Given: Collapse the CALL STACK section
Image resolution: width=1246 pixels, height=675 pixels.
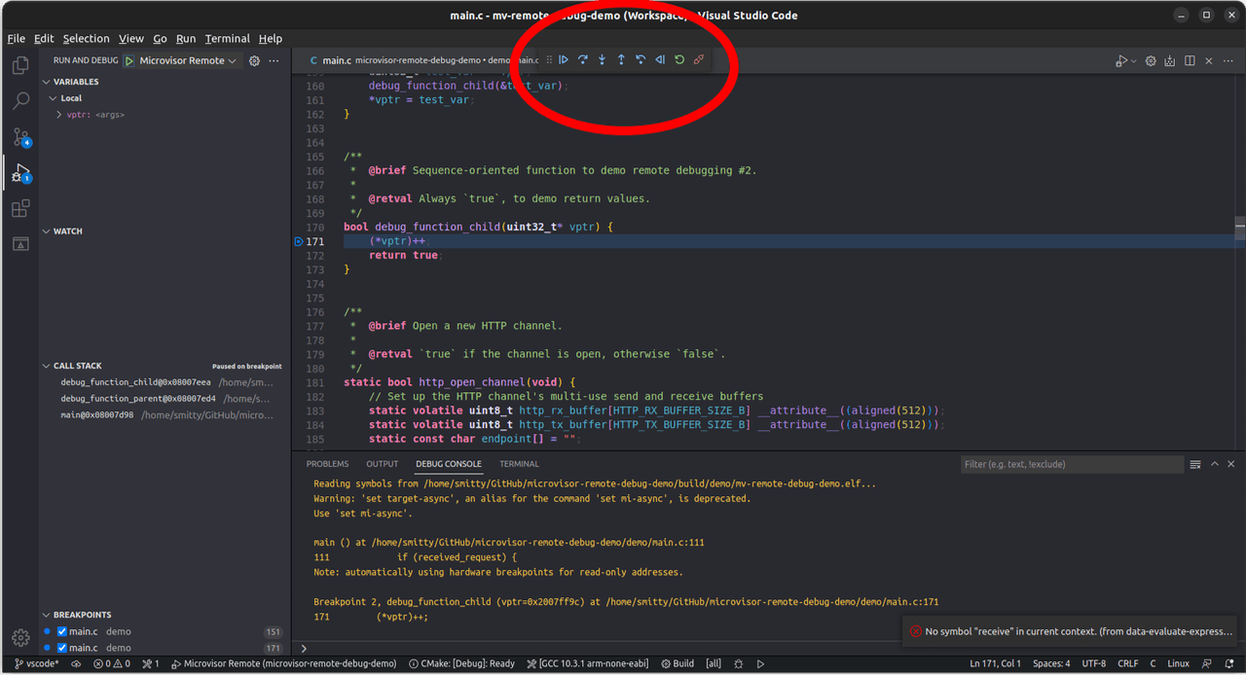Looking at the screenshot, I should 45,366.
